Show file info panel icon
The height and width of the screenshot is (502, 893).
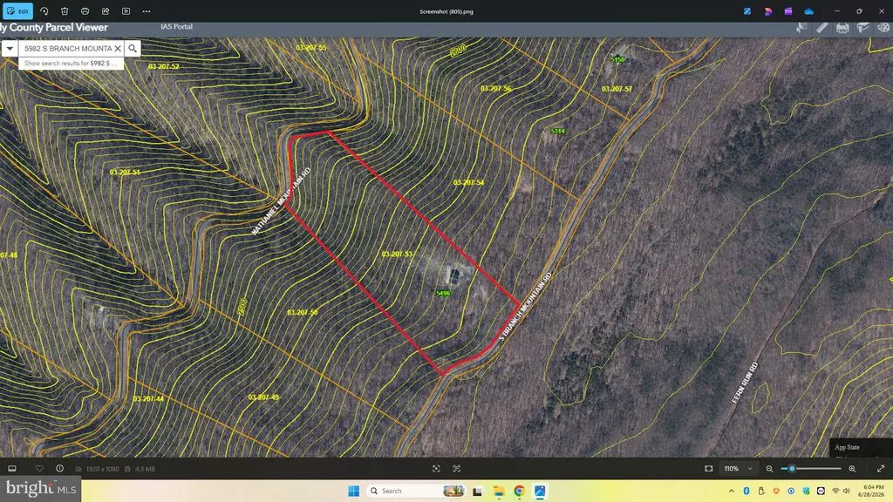[x=60, y=468]
